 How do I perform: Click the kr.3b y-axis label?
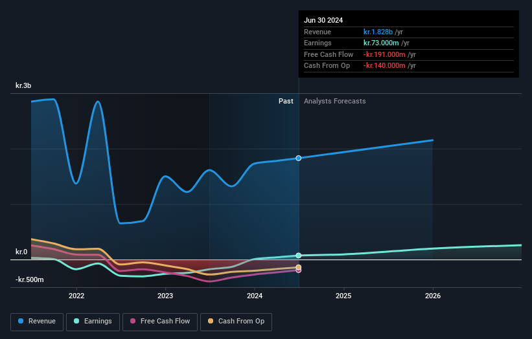click(23, 85)
